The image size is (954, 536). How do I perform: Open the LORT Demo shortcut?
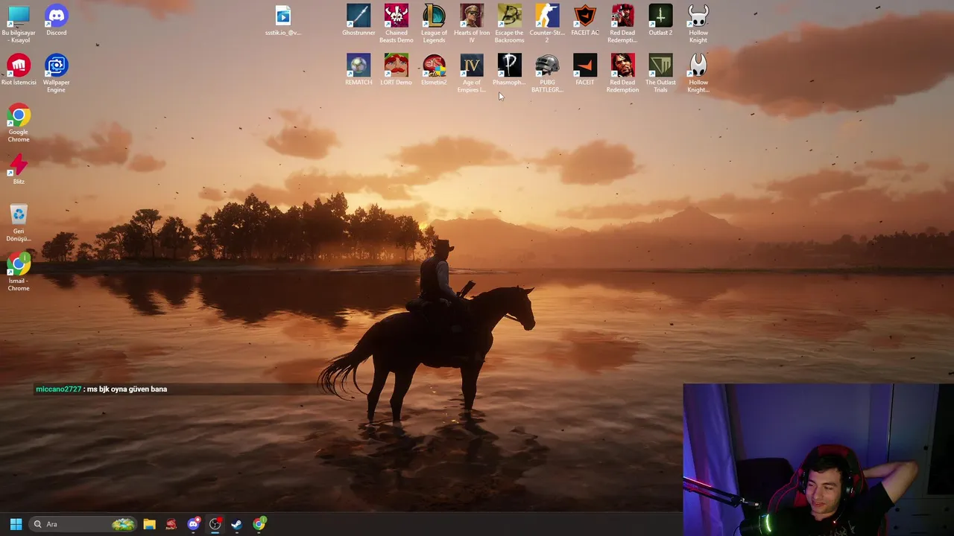coord(397,70)
